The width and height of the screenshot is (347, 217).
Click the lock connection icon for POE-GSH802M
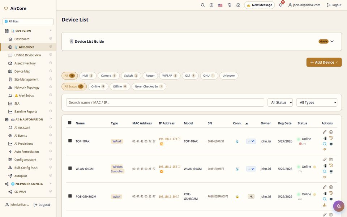pyautogui.click(x=237, y=196)
